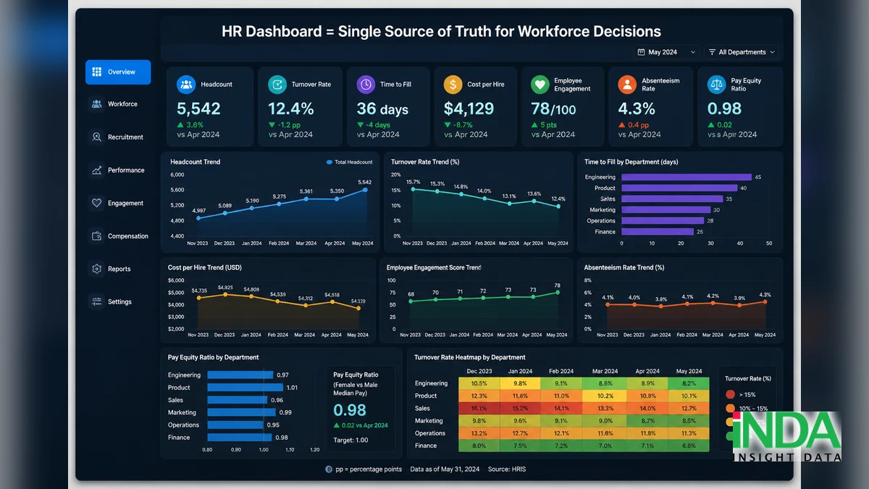Click the Workforce people icon

click(x=97, y=104)
